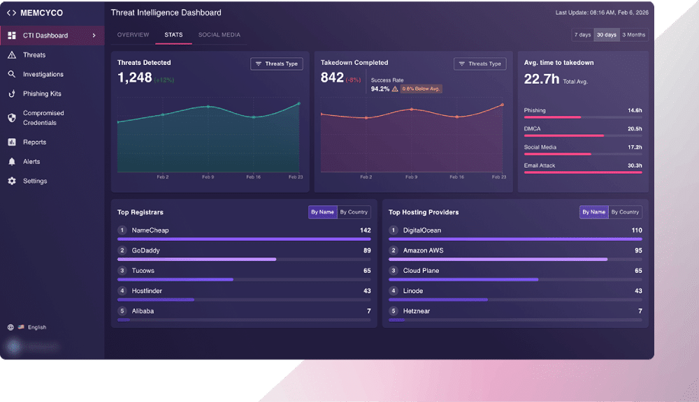Select the 3 Months range button
Screen dimensions: 699x402
click(633, 35)
